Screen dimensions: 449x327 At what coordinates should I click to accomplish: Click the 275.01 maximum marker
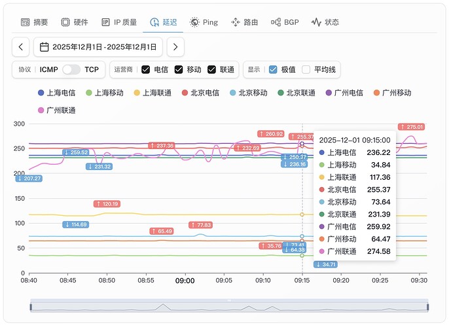(411, 127)
